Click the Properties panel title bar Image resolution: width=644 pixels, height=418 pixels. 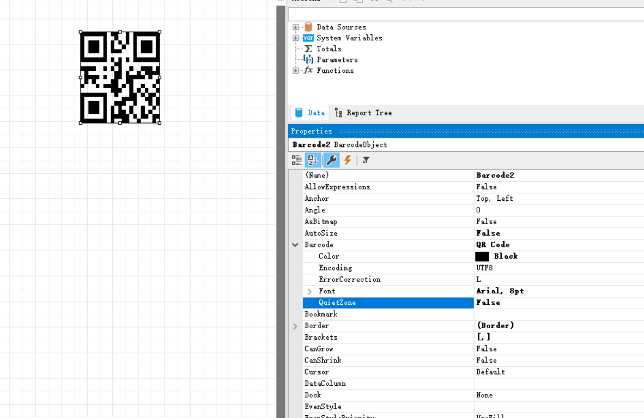466,131
